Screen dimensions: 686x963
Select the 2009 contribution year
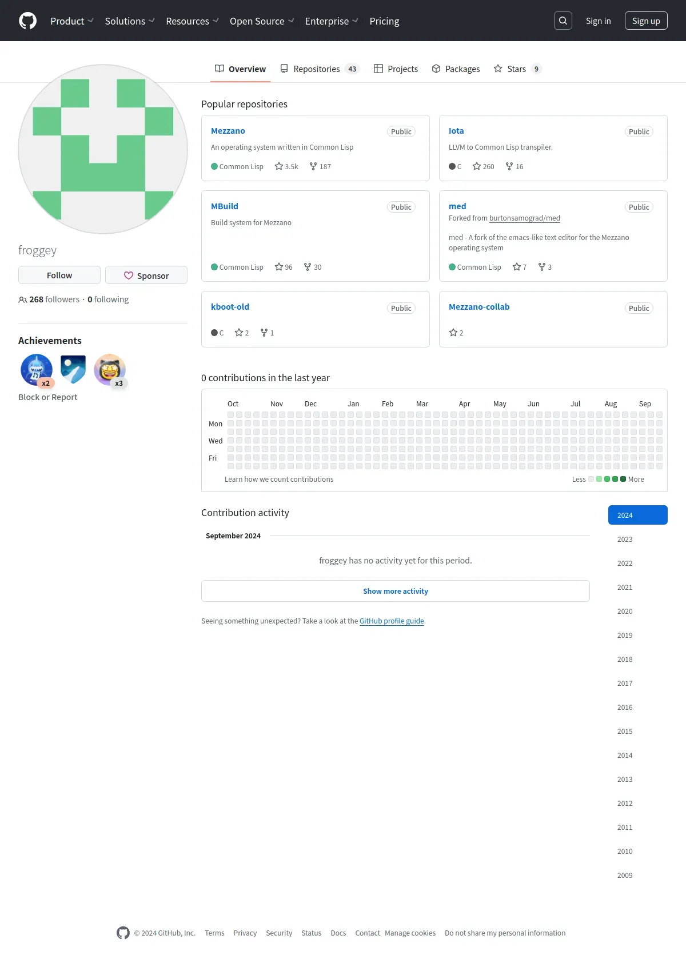pos(638,875)
